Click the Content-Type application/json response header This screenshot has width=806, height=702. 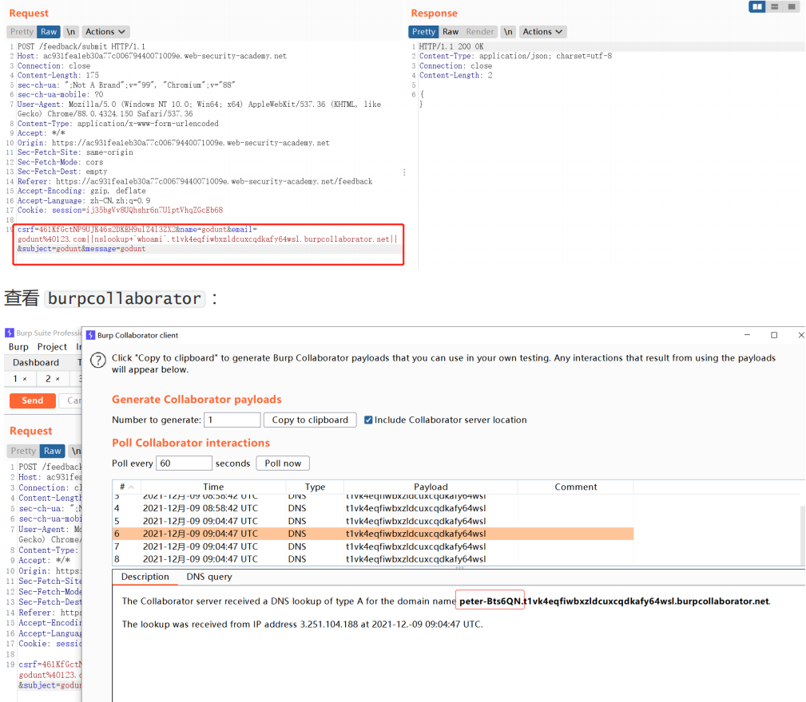[x=515, y=56]
